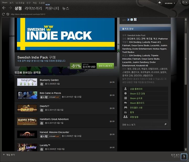189x162 pixels.
Task: Open the Harvest thumbnail
Action: pyautogui.click(x=27, y=134)
